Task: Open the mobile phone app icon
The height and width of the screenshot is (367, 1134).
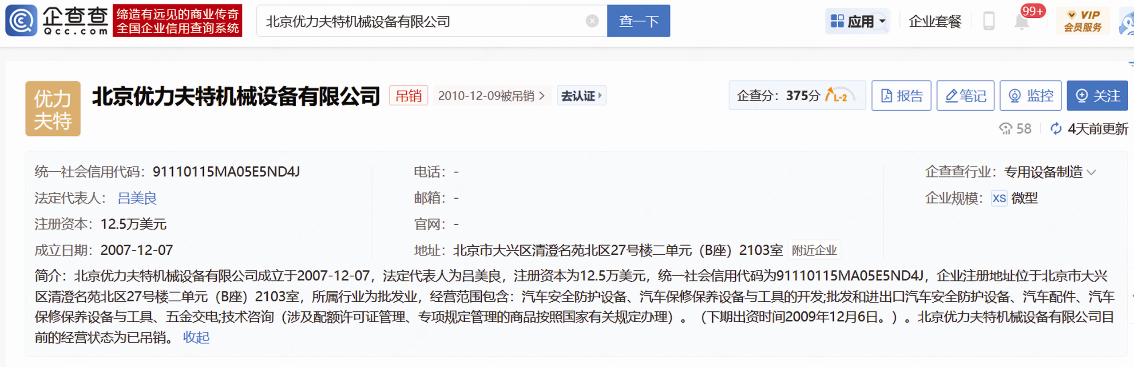Action: 988,21
